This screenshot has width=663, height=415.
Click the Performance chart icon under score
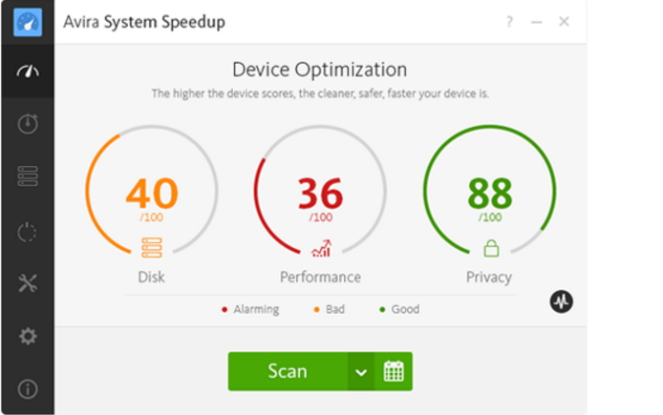coord(321,249)
